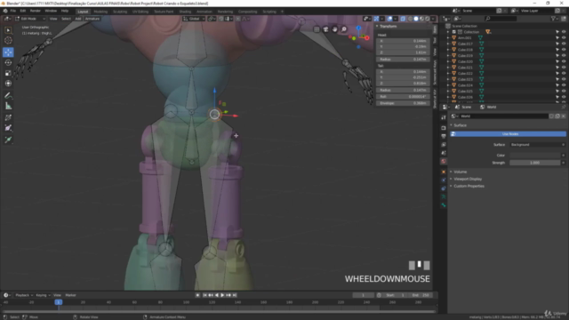Activate the combined Transform tool
The height and width of the screenshot is (320, 569).
[x=8, y=84]
